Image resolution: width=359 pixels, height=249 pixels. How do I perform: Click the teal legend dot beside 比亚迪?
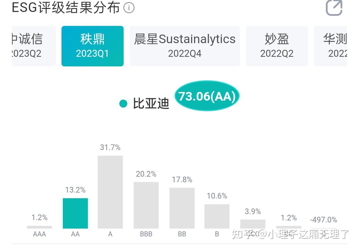coord(123,104)
